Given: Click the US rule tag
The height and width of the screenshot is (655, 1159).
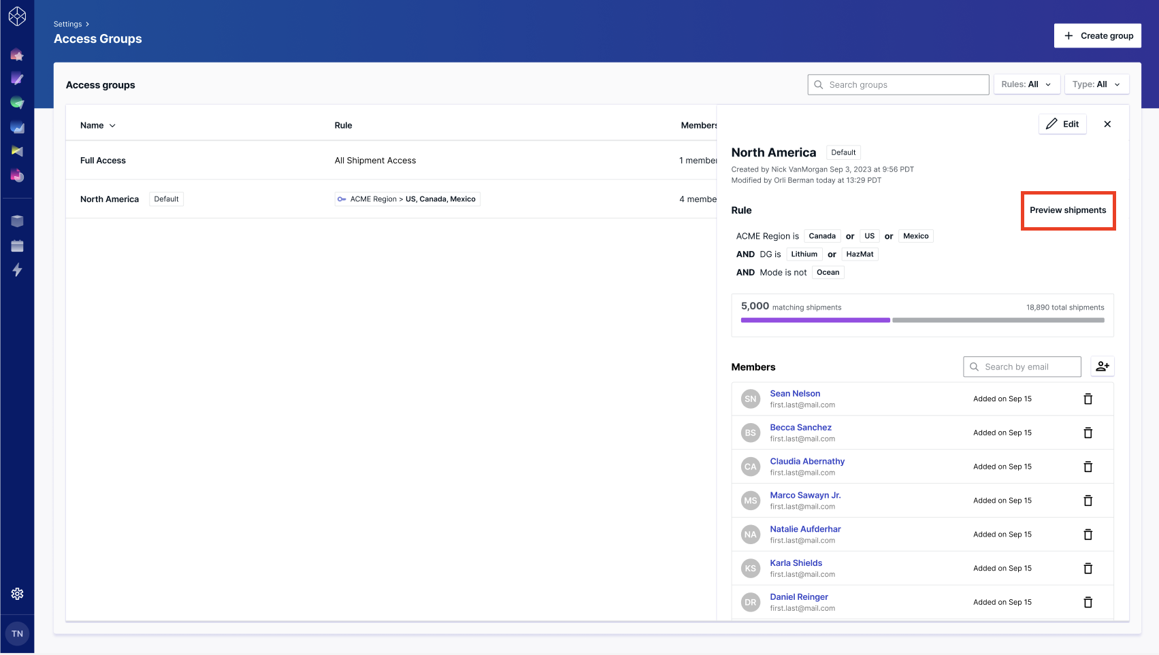Looking at the screenshot, I should 869,236.
